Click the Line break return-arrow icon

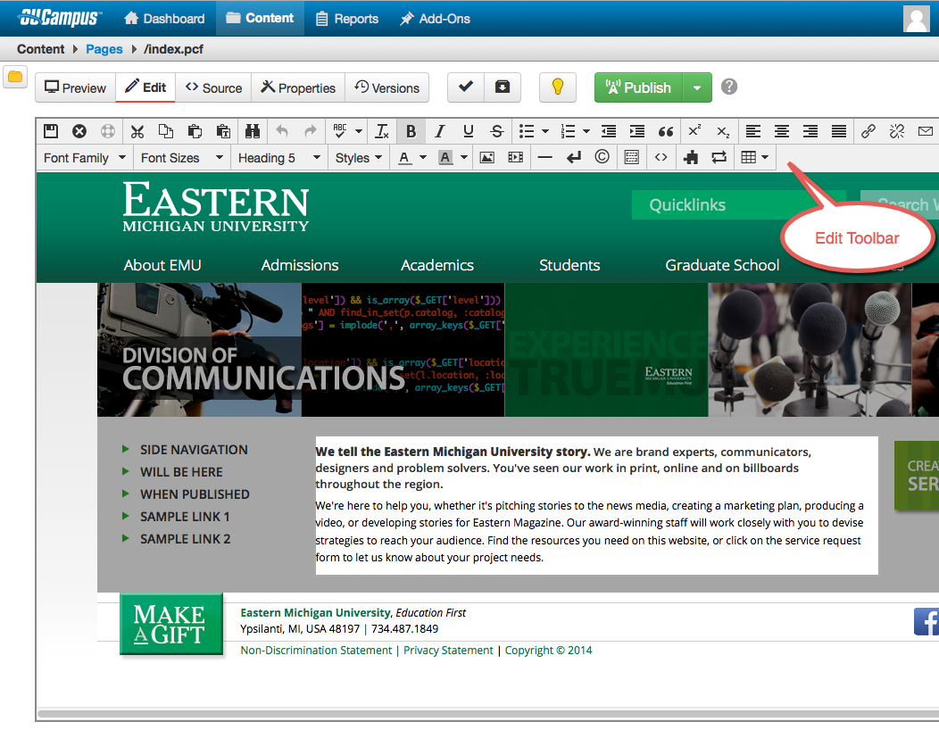pyautogui.click(x=574, y=157)
